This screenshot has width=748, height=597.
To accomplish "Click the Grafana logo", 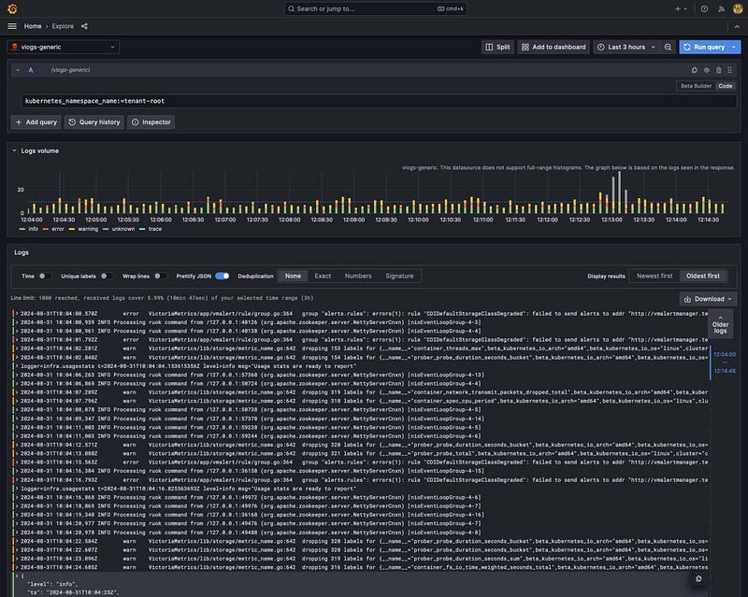I will [x=11, y=8].
